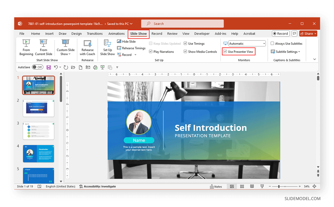The image size is (334, 207).
Task: Enable Use Presenter View
Action: 224,52
